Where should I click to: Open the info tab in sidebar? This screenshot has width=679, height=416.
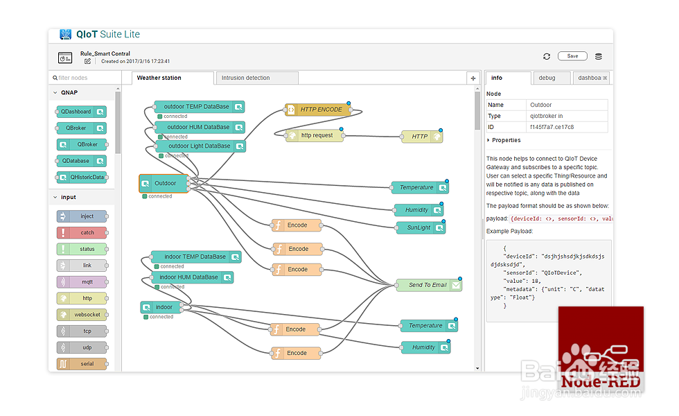(x=509, y=78)
